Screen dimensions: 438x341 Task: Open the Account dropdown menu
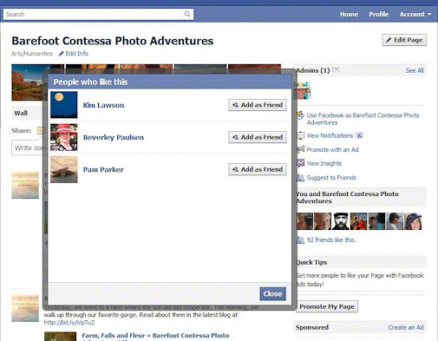[415, 14]
